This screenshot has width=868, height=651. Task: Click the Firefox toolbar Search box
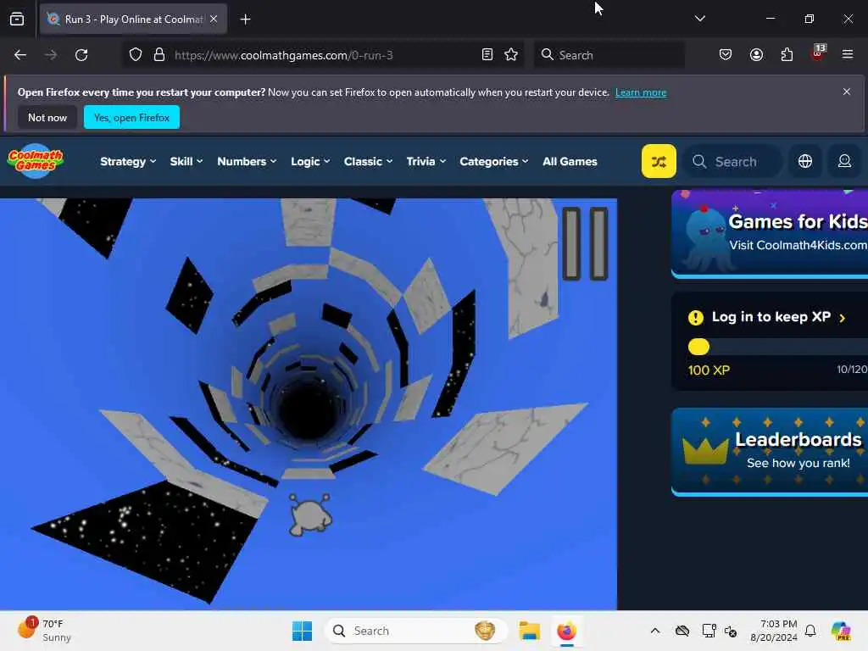click(x=609, y=55)
